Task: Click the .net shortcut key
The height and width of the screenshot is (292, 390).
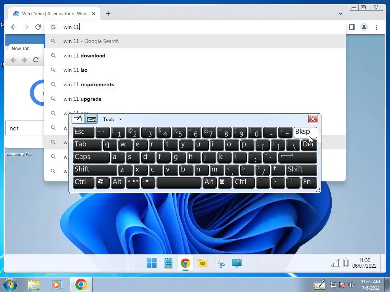Action: point(148,182)
